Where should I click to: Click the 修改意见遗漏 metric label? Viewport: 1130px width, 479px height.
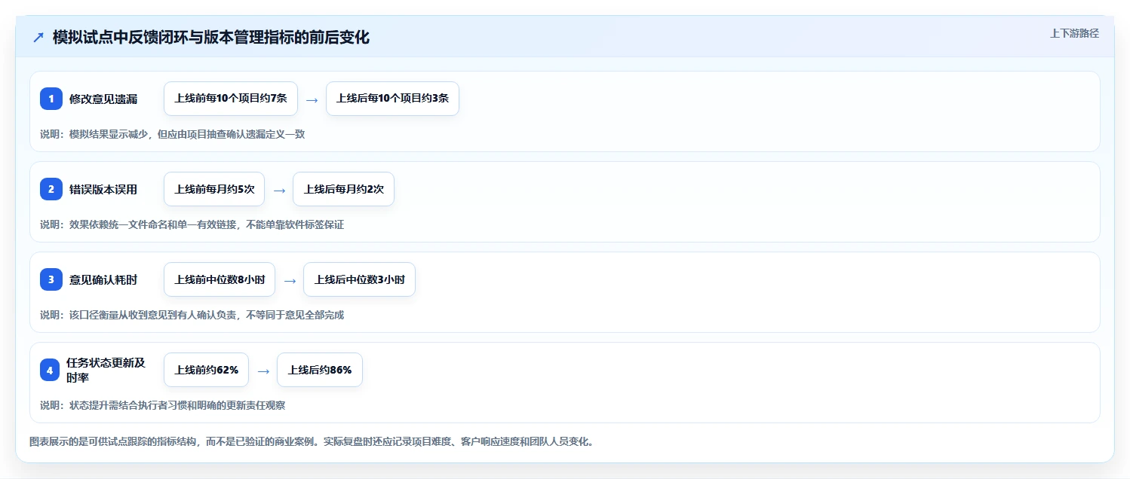click(103, 99)
